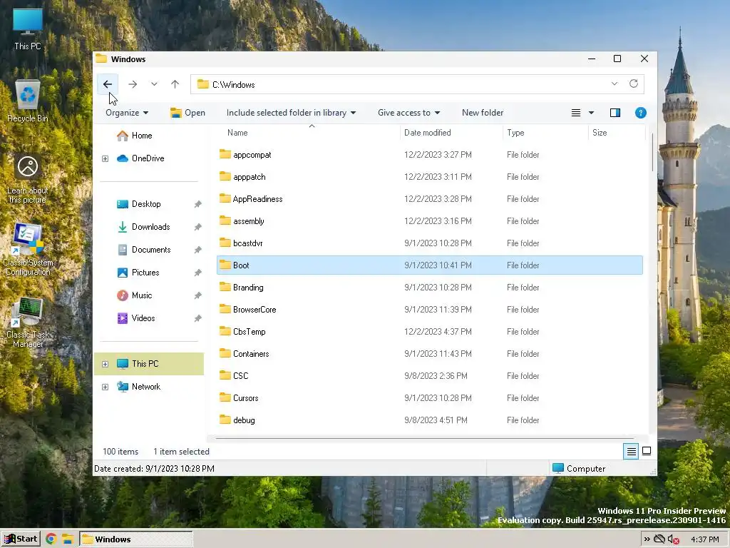Open Downloads quick access folder
The height and width of the screenshot is (548, 730).
click(143, 227)
